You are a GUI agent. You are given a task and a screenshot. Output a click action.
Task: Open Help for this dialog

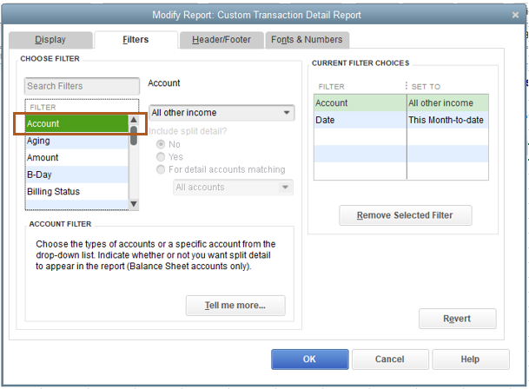tap(470, 359)
